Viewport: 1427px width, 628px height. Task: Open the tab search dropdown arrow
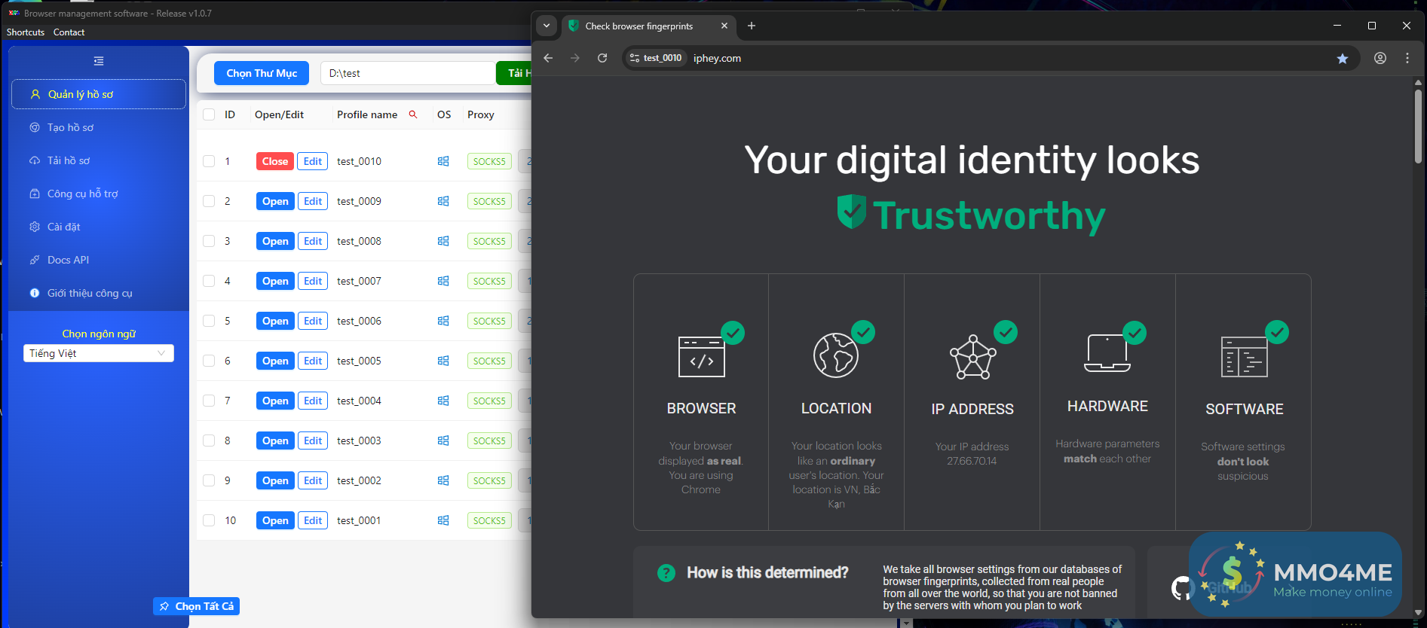[x=547, y=26]
